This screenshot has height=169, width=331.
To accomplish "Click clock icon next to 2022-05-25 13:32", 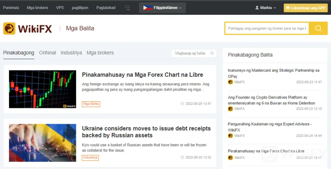I will click(182, 157).
